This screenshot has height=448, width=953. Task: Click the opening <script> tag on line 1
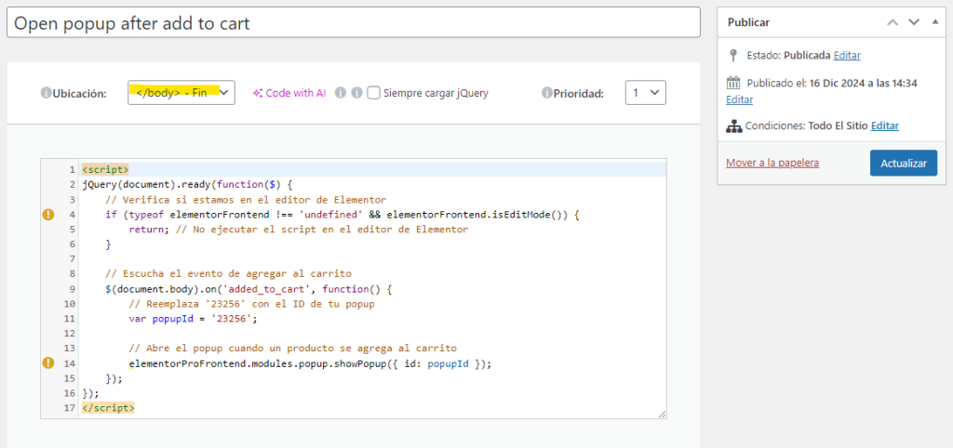point(105,169)
